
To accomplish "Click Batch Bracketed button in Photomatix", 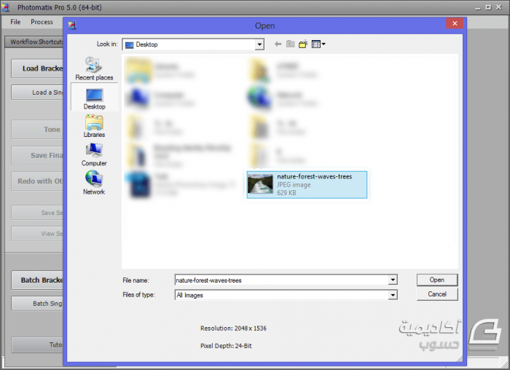I will 37,280.
